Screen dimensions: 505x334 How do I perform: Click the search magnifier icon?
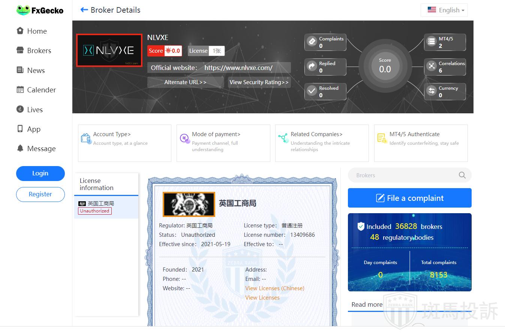[x=462, y=175]
